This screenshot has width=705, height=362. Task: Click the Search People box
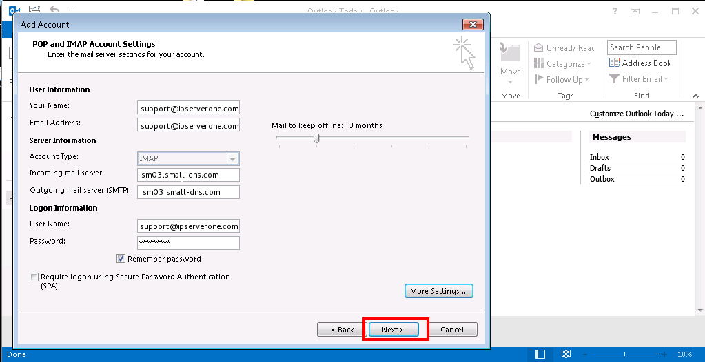pyautogui.click(x=642, y=47)
